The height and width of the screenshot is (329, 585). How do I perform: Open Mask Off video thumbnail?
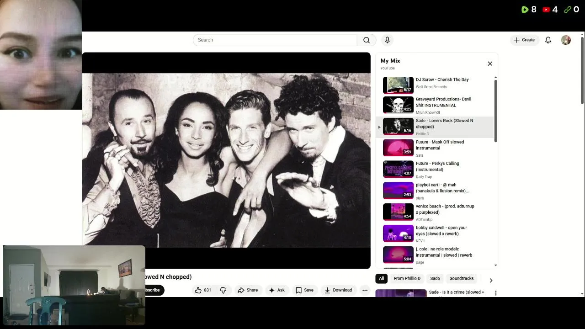[398, 148]
